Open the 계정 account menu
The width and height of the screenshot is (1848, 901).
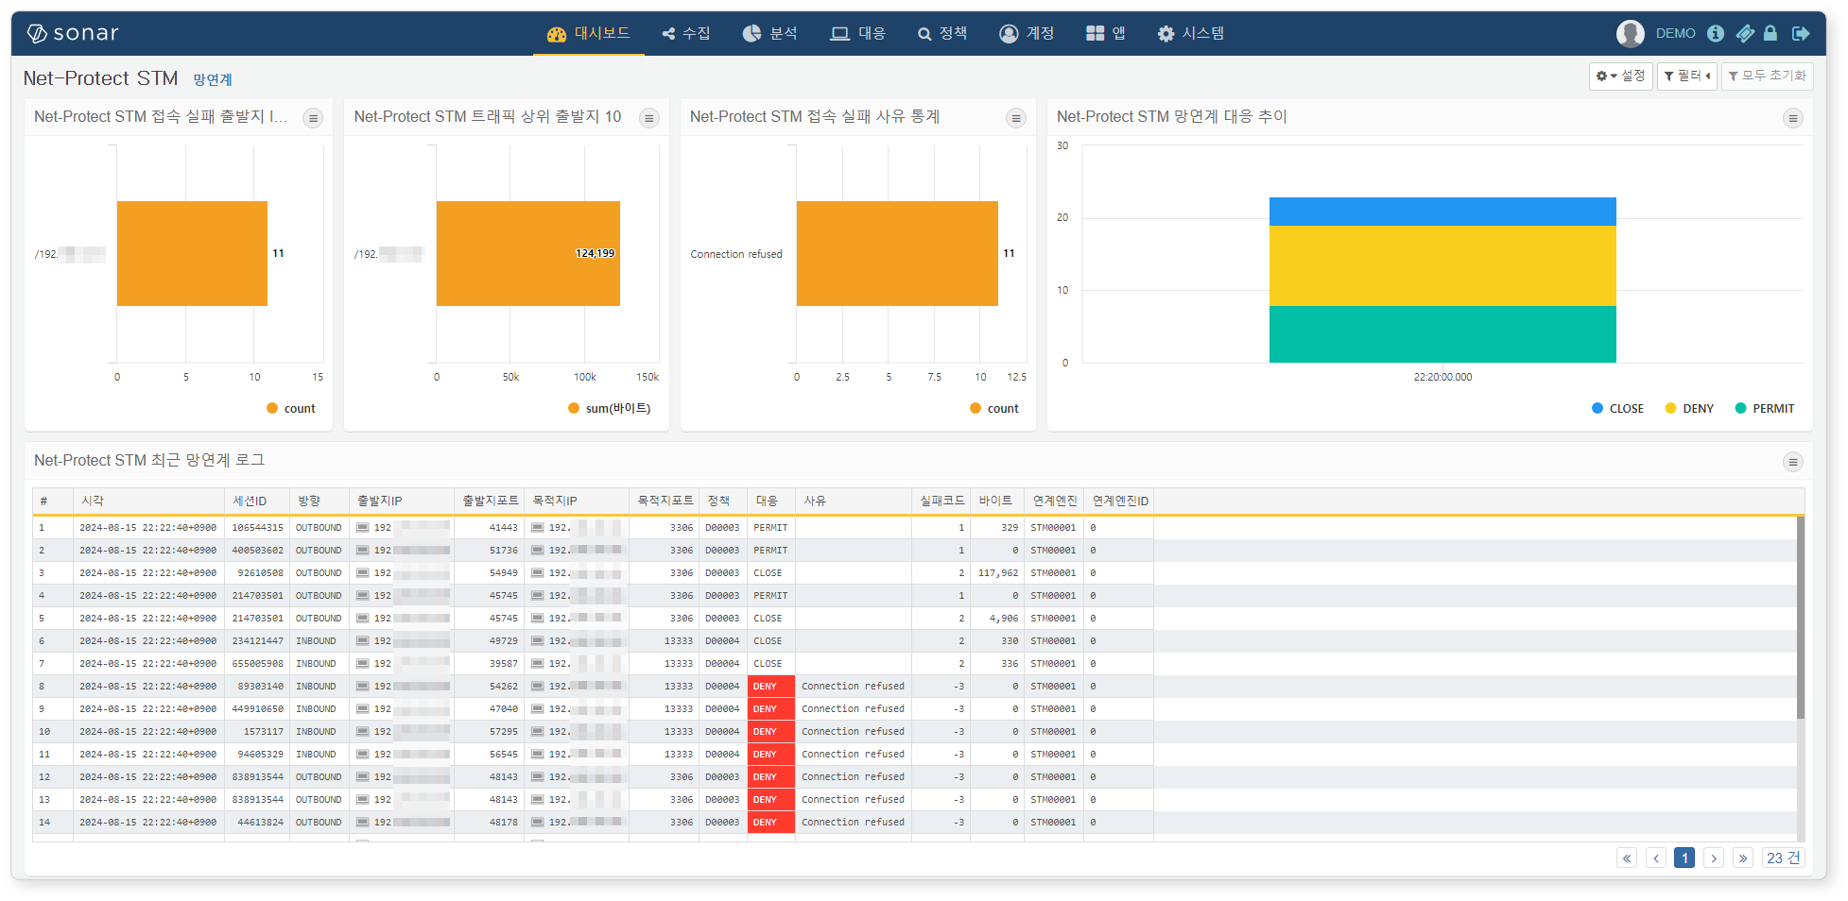point(1027,33)
